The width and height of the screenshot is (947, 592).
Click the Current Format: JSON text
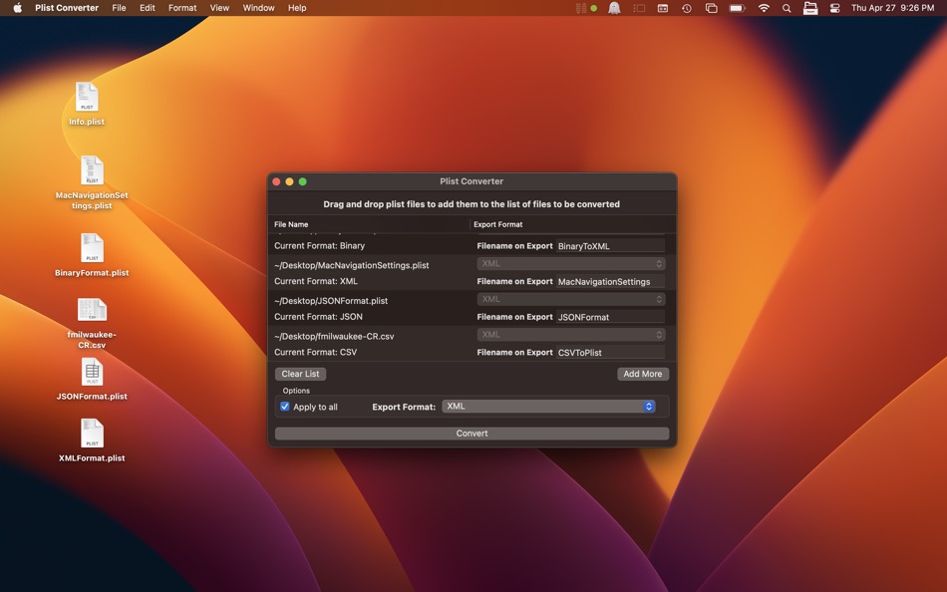coord(318,317)
